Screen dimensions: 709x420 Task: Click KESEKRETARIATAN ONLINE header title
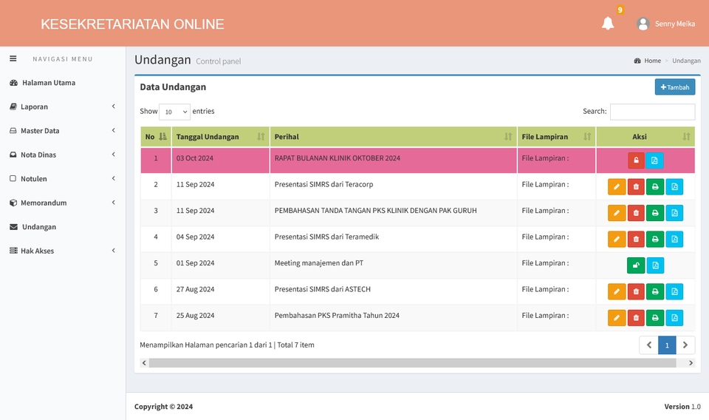(132, 24)
